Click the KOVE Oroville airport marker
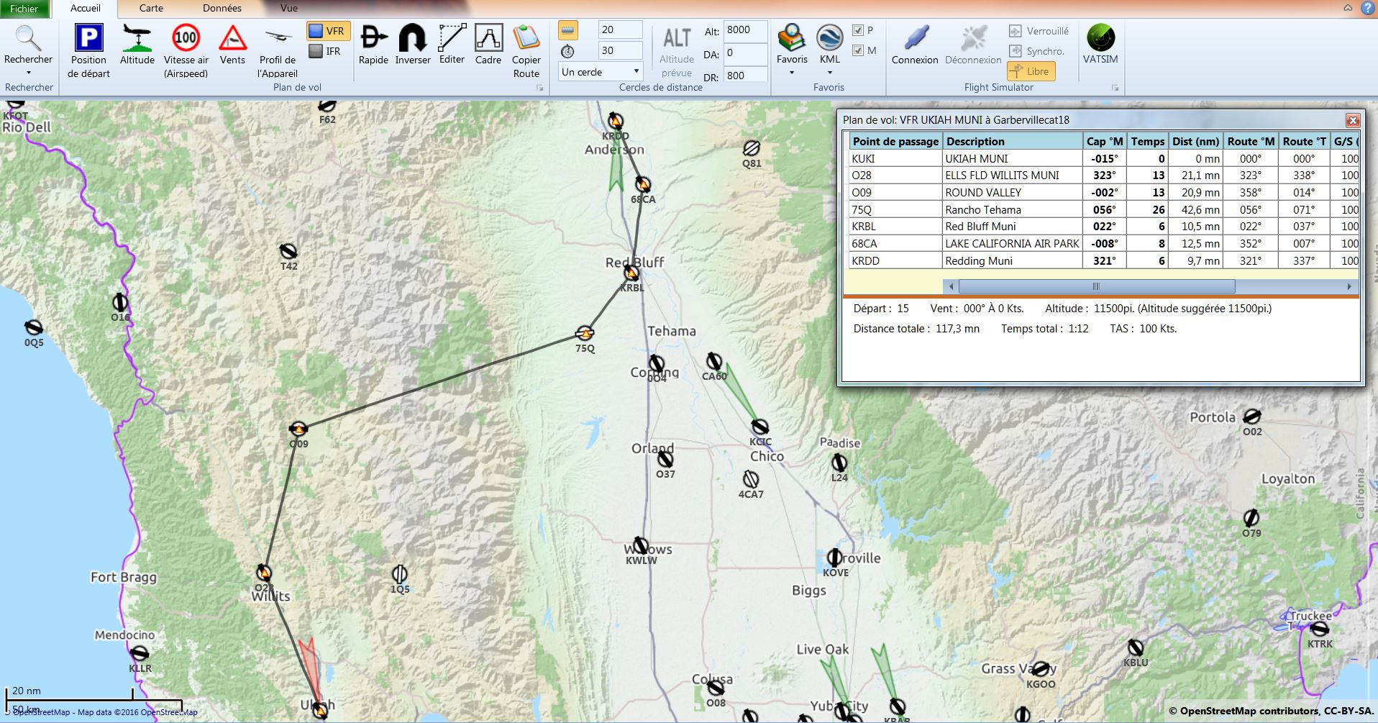The image size is (1378, 723). coord(834,558)
